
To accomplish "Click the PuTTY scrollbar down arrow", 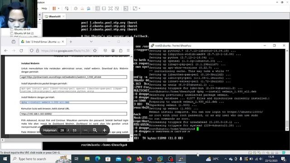I will coord(287,129).
